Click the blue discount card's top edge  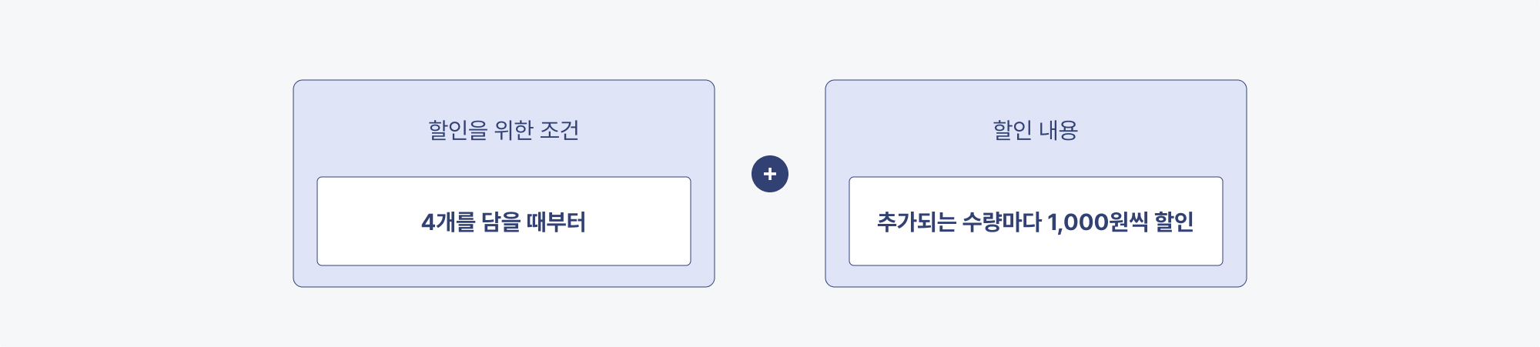pos(1036,80)
